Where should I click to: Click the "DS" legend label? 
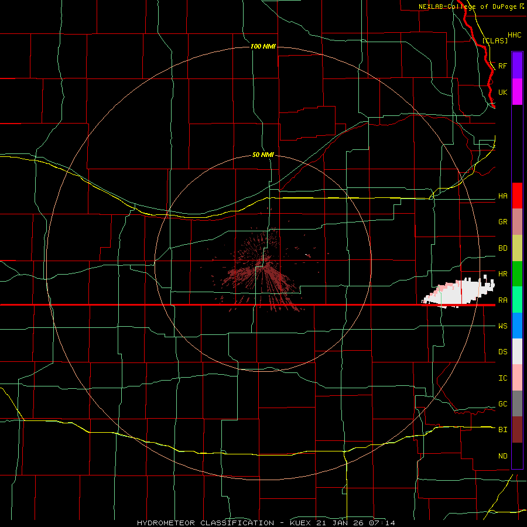(x=502, y=352)
